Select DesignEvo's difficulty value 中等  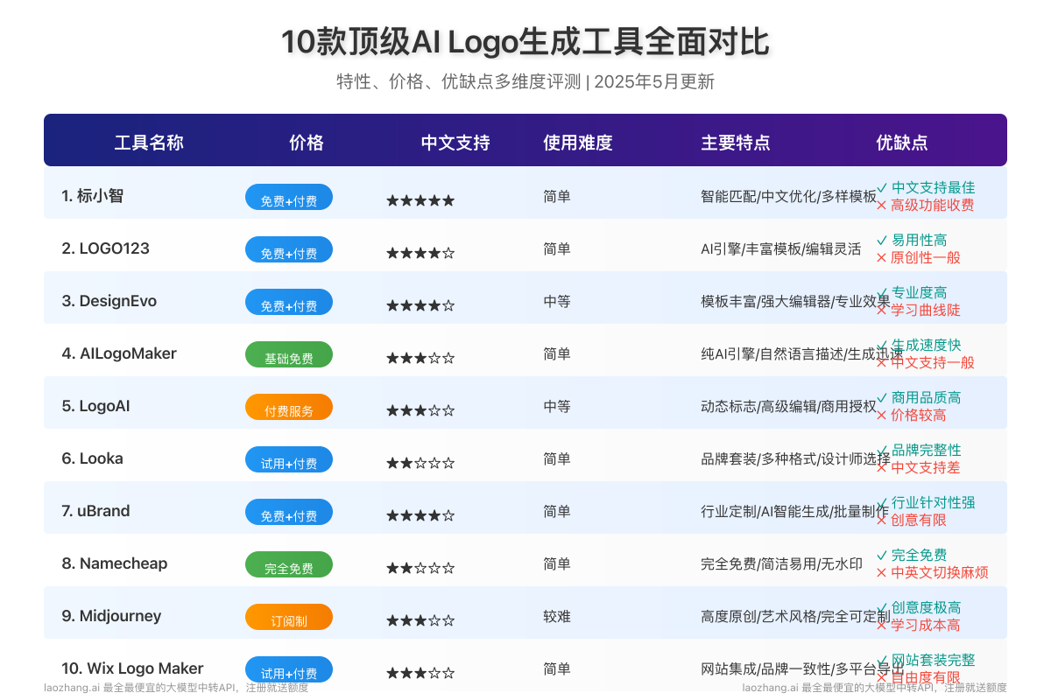pyautogui.click(x=557, y=301)
